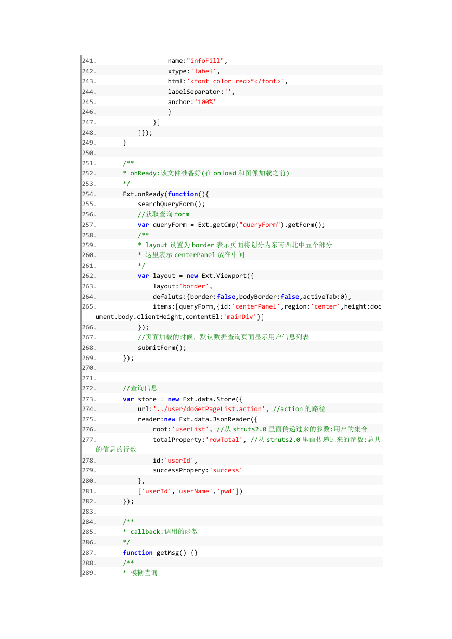Select searchQueryForm(); call on line 255

(x=172, y=204)
